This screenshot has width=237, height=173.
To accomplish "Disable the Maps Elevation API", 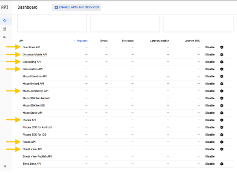I will coord(210,77).
